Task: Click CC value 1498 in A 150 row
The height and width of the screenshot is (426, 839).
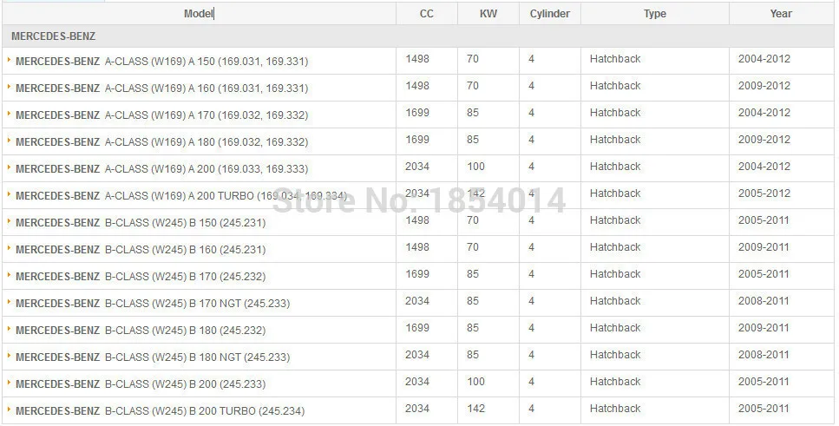Action: coord(417,59)
